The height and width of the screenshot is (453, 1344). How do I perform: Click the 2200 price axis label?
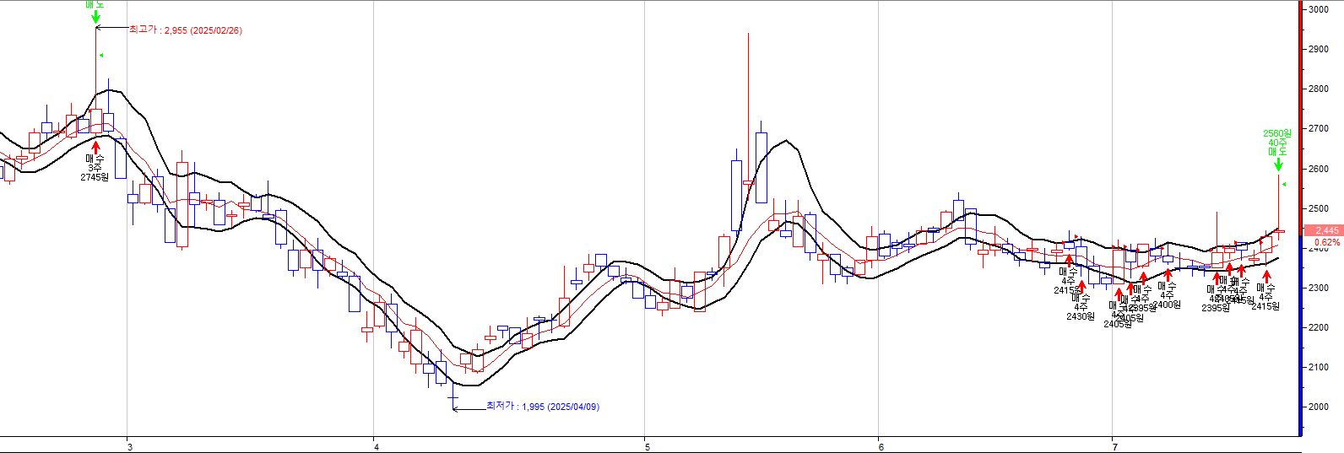[x=1319, y=327]
